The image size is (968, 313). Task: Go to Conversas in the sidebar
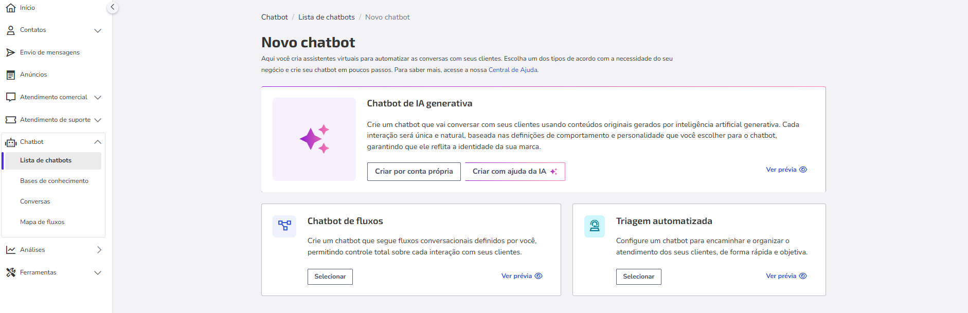35,201
